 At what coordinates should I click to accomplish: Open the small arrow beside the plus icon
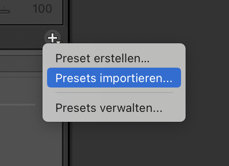(x=58, y=42)
